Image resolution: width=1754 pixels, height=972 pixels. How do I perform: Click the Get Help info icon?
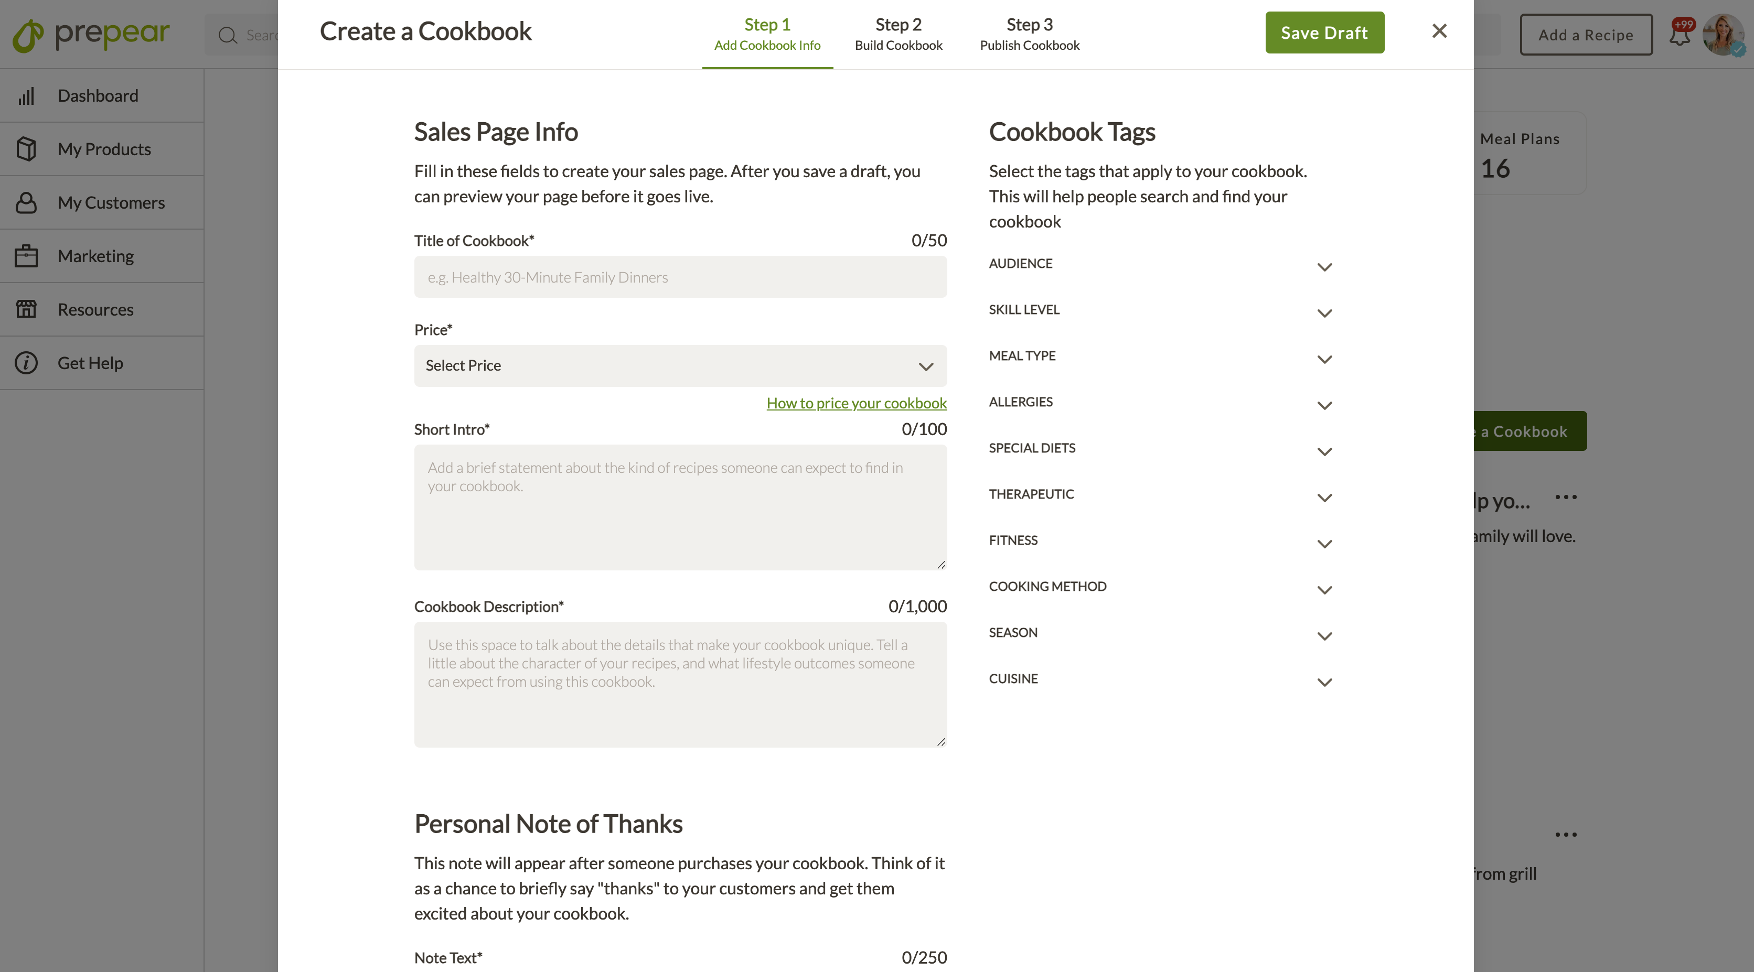pyautogui.click(x=26, y=363)
